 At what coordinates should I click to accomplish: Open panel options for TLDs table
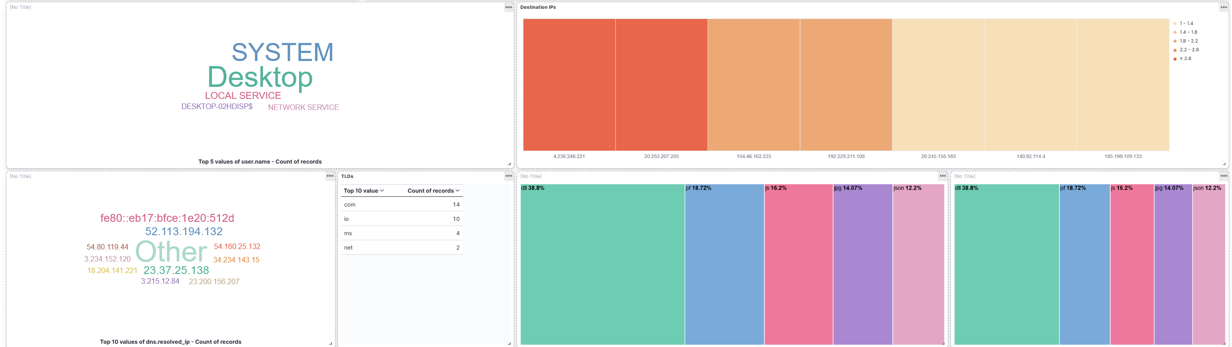point(508,176)
